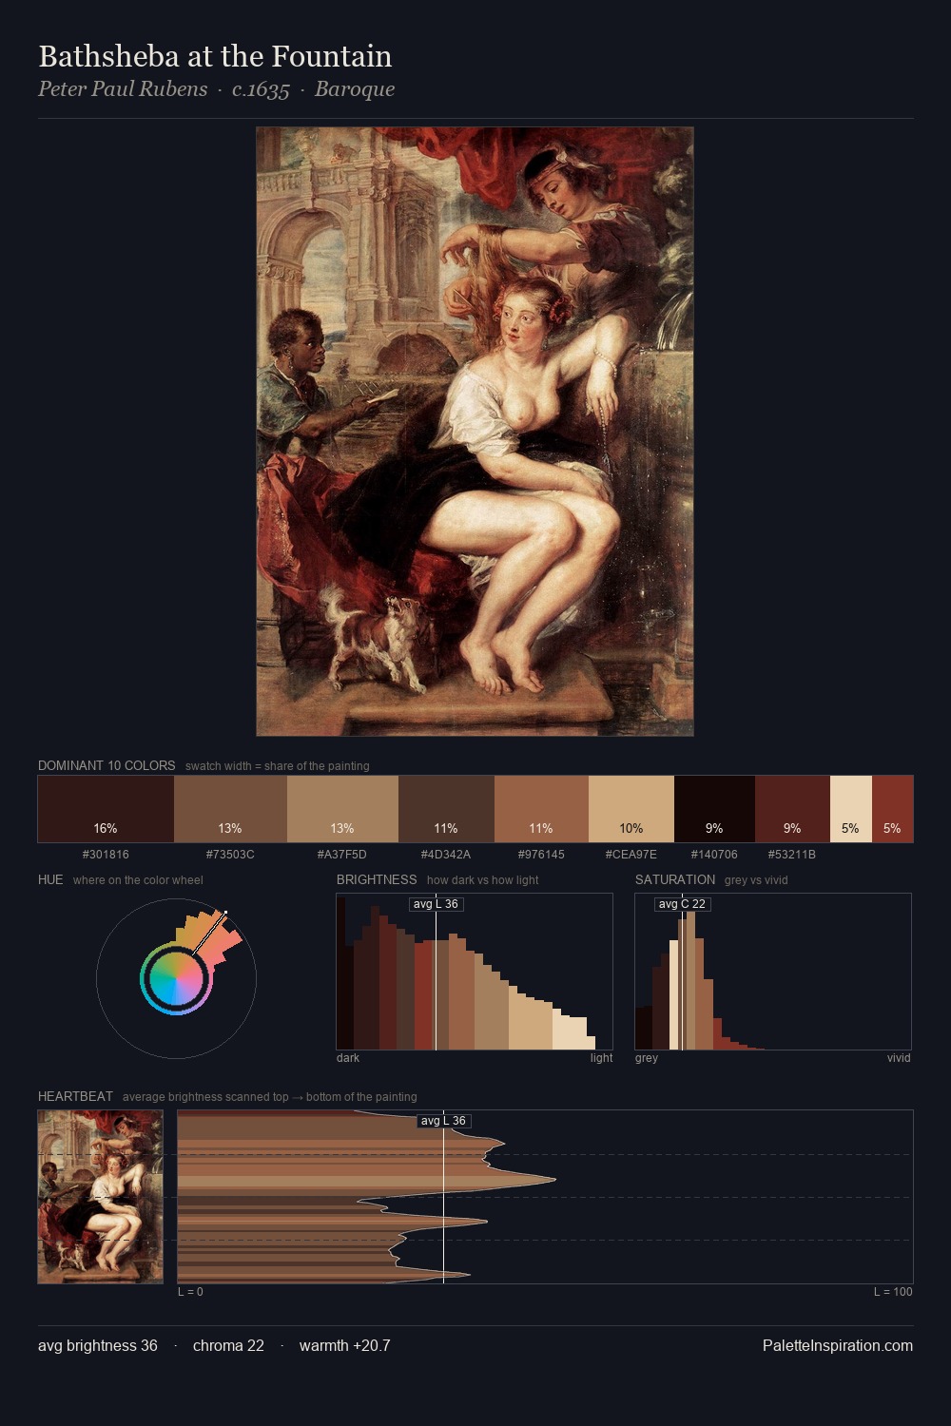Click the "SATURATION" section heading
This screenshot has height=1426, width=951.
[x=675, y=879]
